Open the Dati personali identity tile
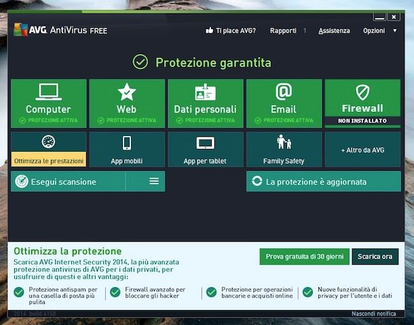The height and width of the screenshot is (325, 414). click(206, 104)
